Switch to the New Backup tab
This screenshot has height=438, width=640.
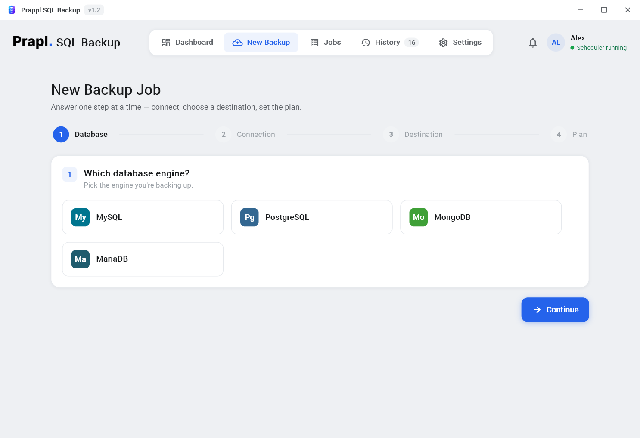261,42
